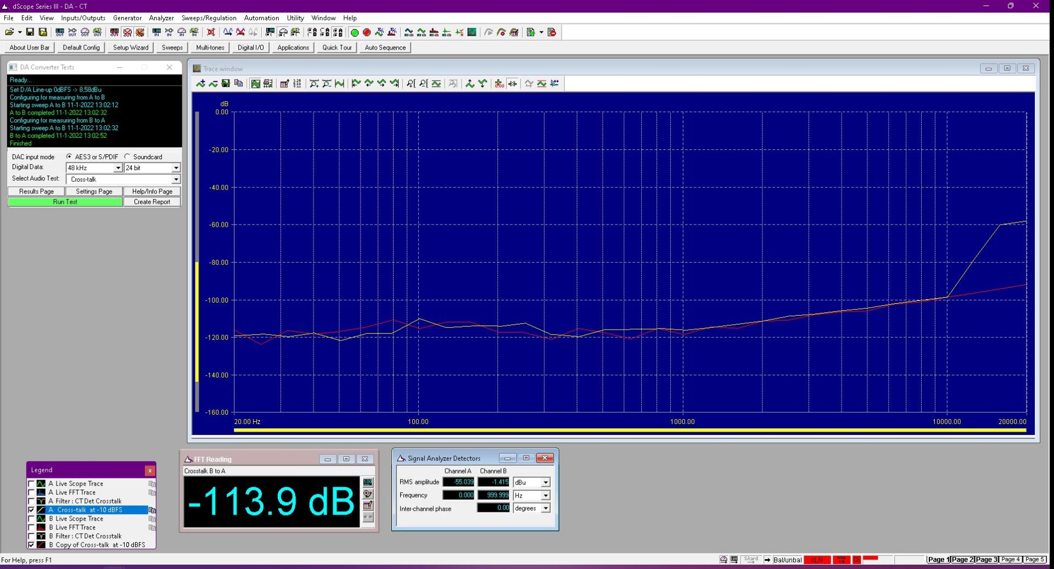Open the File menu
This screenshot has height=569, width=1054.
coord(9,18)
